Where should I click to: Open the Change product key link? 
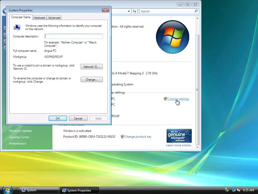pos(138,137)
